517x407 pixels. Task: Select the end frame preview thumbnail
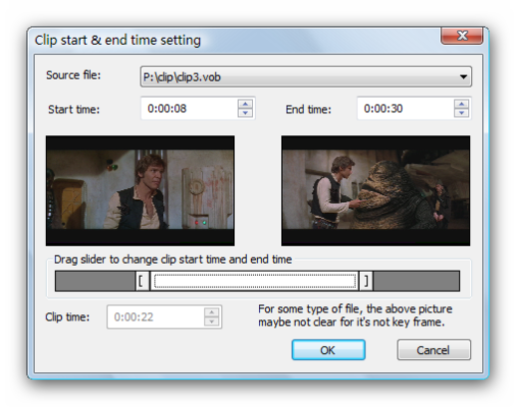(376, 190)
